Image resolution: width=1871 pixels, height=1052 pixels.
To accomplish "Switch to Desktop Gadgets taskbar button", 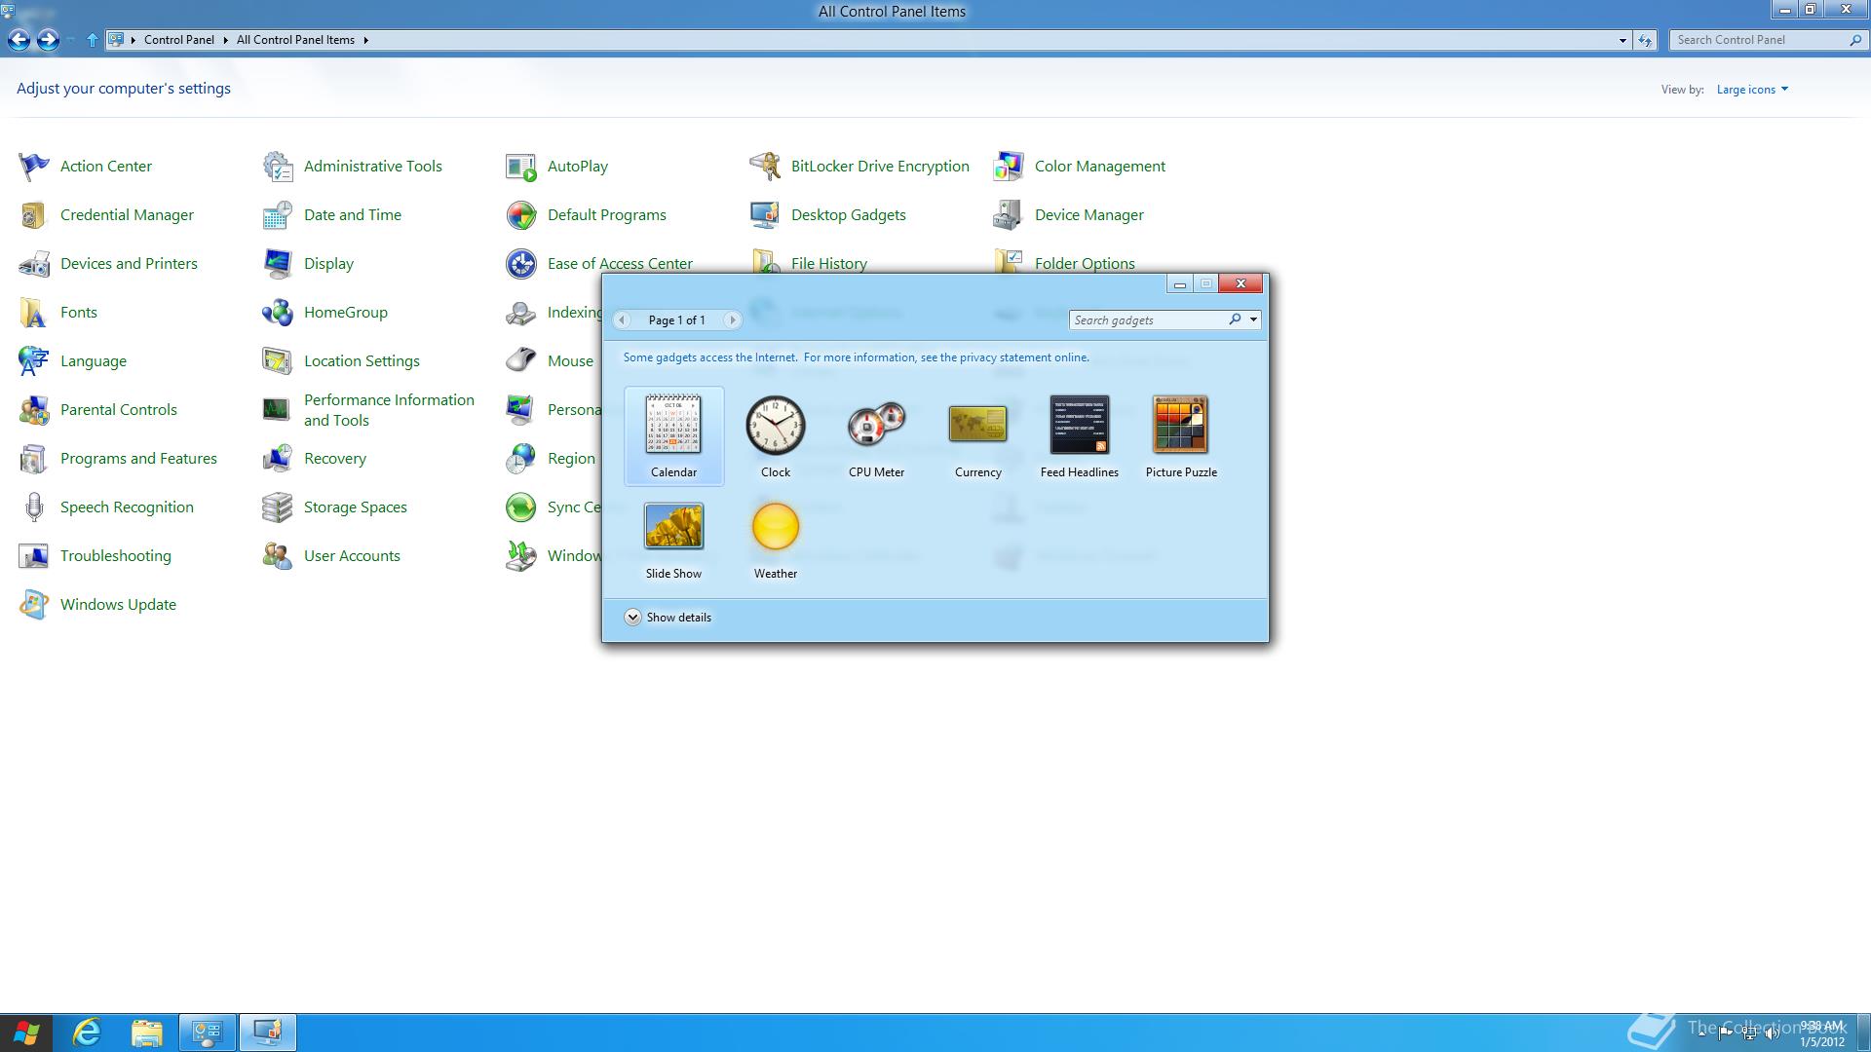I will [x=268, y=1033].
